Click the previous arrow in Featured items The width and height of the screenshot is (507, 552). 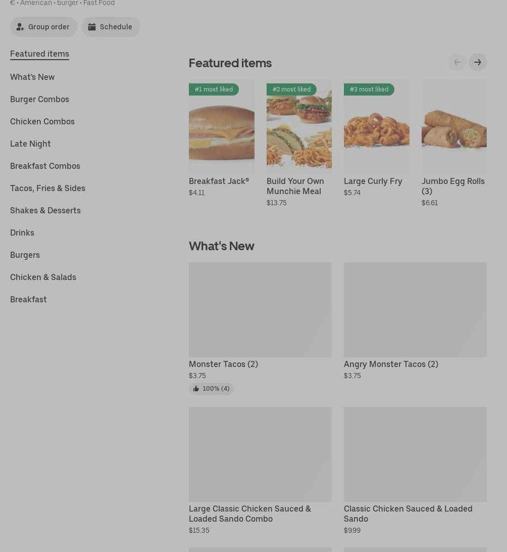point(457,62)
